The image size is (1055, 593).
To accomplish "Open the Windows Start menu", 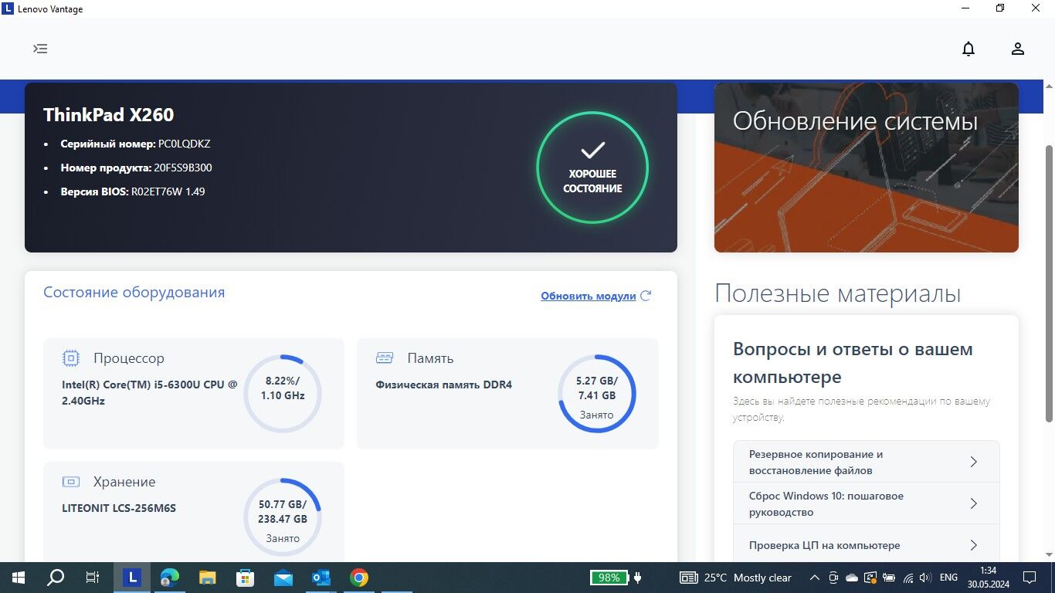I will point(18,578).
